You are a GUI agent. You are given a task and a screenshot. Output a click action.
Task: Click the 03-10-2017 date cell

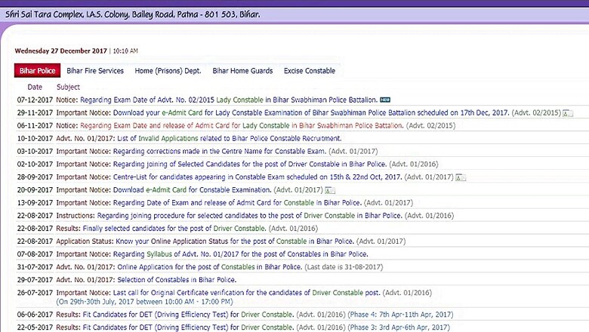[x=35, y=151]
